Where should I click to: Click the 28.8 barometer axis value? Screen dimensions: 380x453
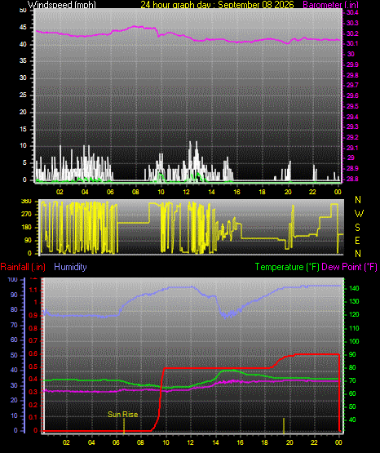pyautogui.click(x=352, y=179)
